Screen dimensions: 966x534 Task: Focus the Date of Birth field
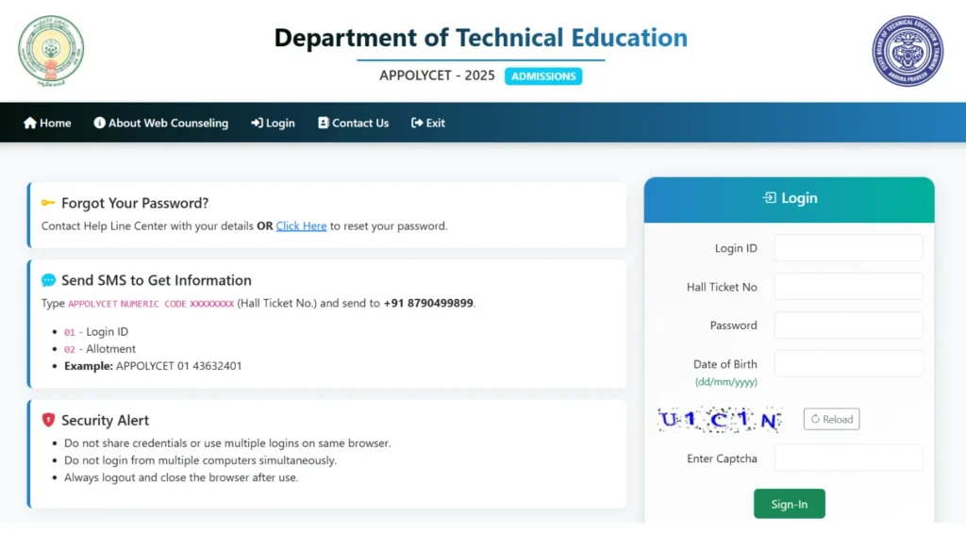coord(848,363)
